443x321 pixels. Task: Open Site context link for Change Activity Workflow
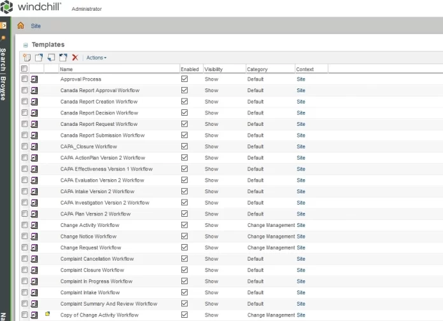coord(301,226)
